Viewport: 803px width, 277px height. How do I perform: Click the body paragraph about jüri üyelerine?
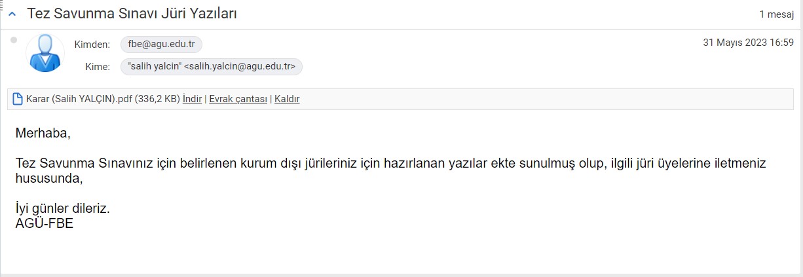pos(390,170)
